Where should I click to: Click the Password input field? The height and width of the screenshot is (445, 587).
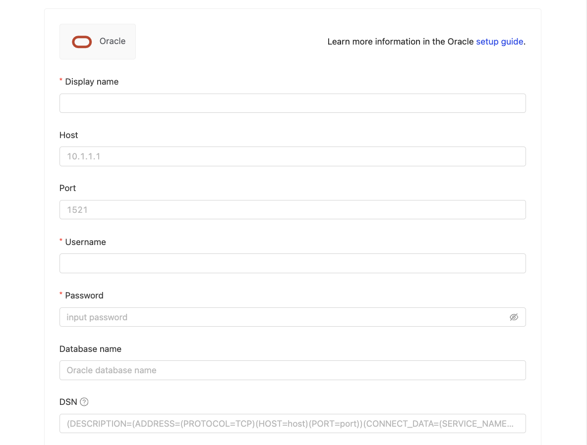[283, 317]
